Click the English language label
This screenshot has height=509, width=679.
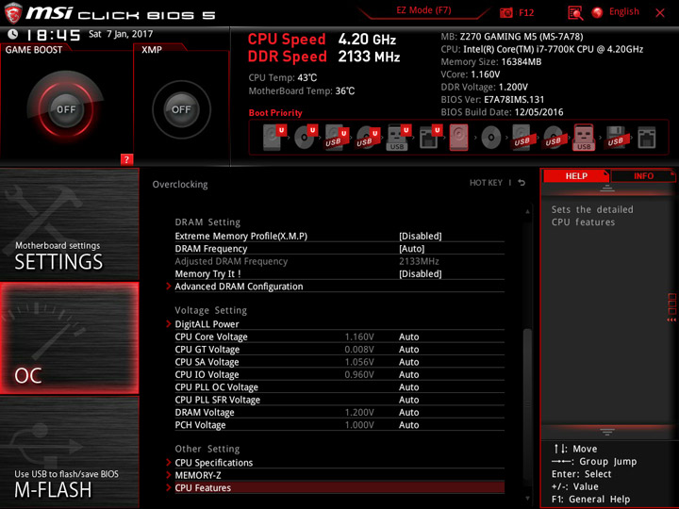624,11
